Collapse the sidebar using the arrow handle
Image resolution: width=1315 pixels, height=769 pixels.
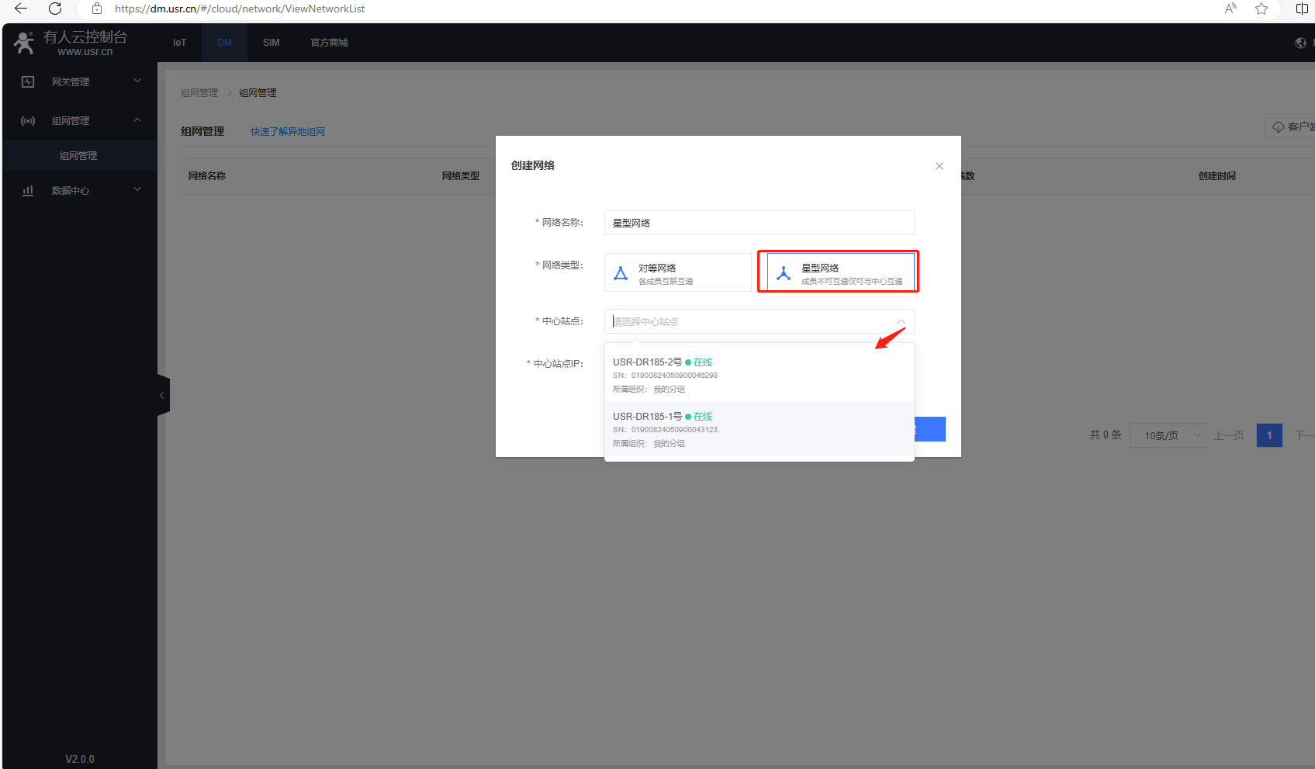162,396
